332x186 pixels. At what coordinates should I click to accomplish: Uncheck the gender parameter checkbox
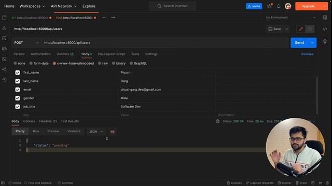[x=18, y=98]
